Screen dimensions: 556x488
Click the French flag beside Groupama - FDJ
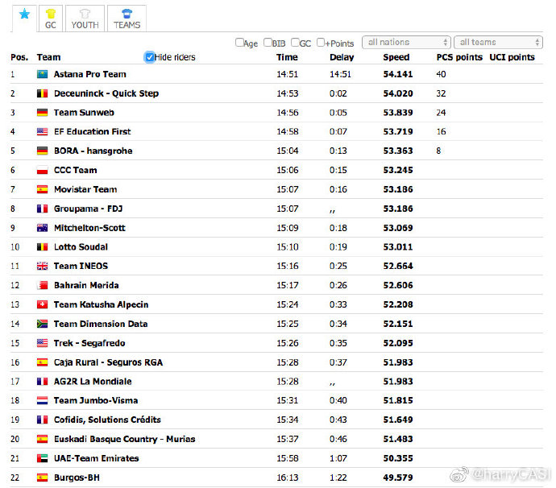pos(42,209)
